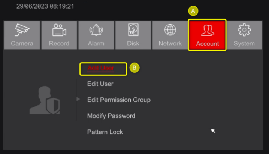Click the 'Camera' text label
The height and width of the screenshot is (154, 269).
(x=22, y=44)
